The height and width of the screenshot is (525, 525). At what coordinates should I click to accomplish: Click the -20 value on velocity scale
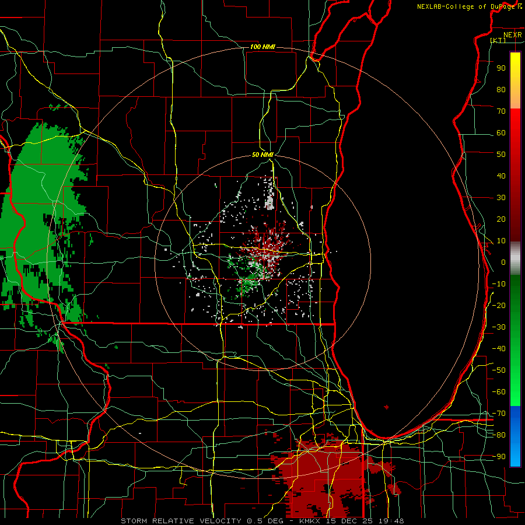point(499,305)
